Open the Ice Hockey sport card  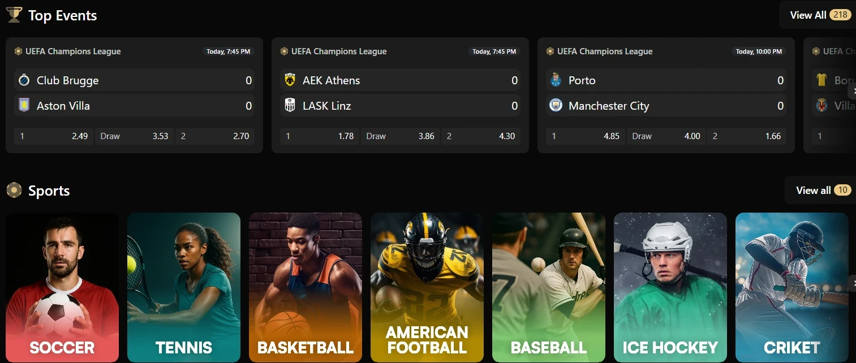click(670, 288)
